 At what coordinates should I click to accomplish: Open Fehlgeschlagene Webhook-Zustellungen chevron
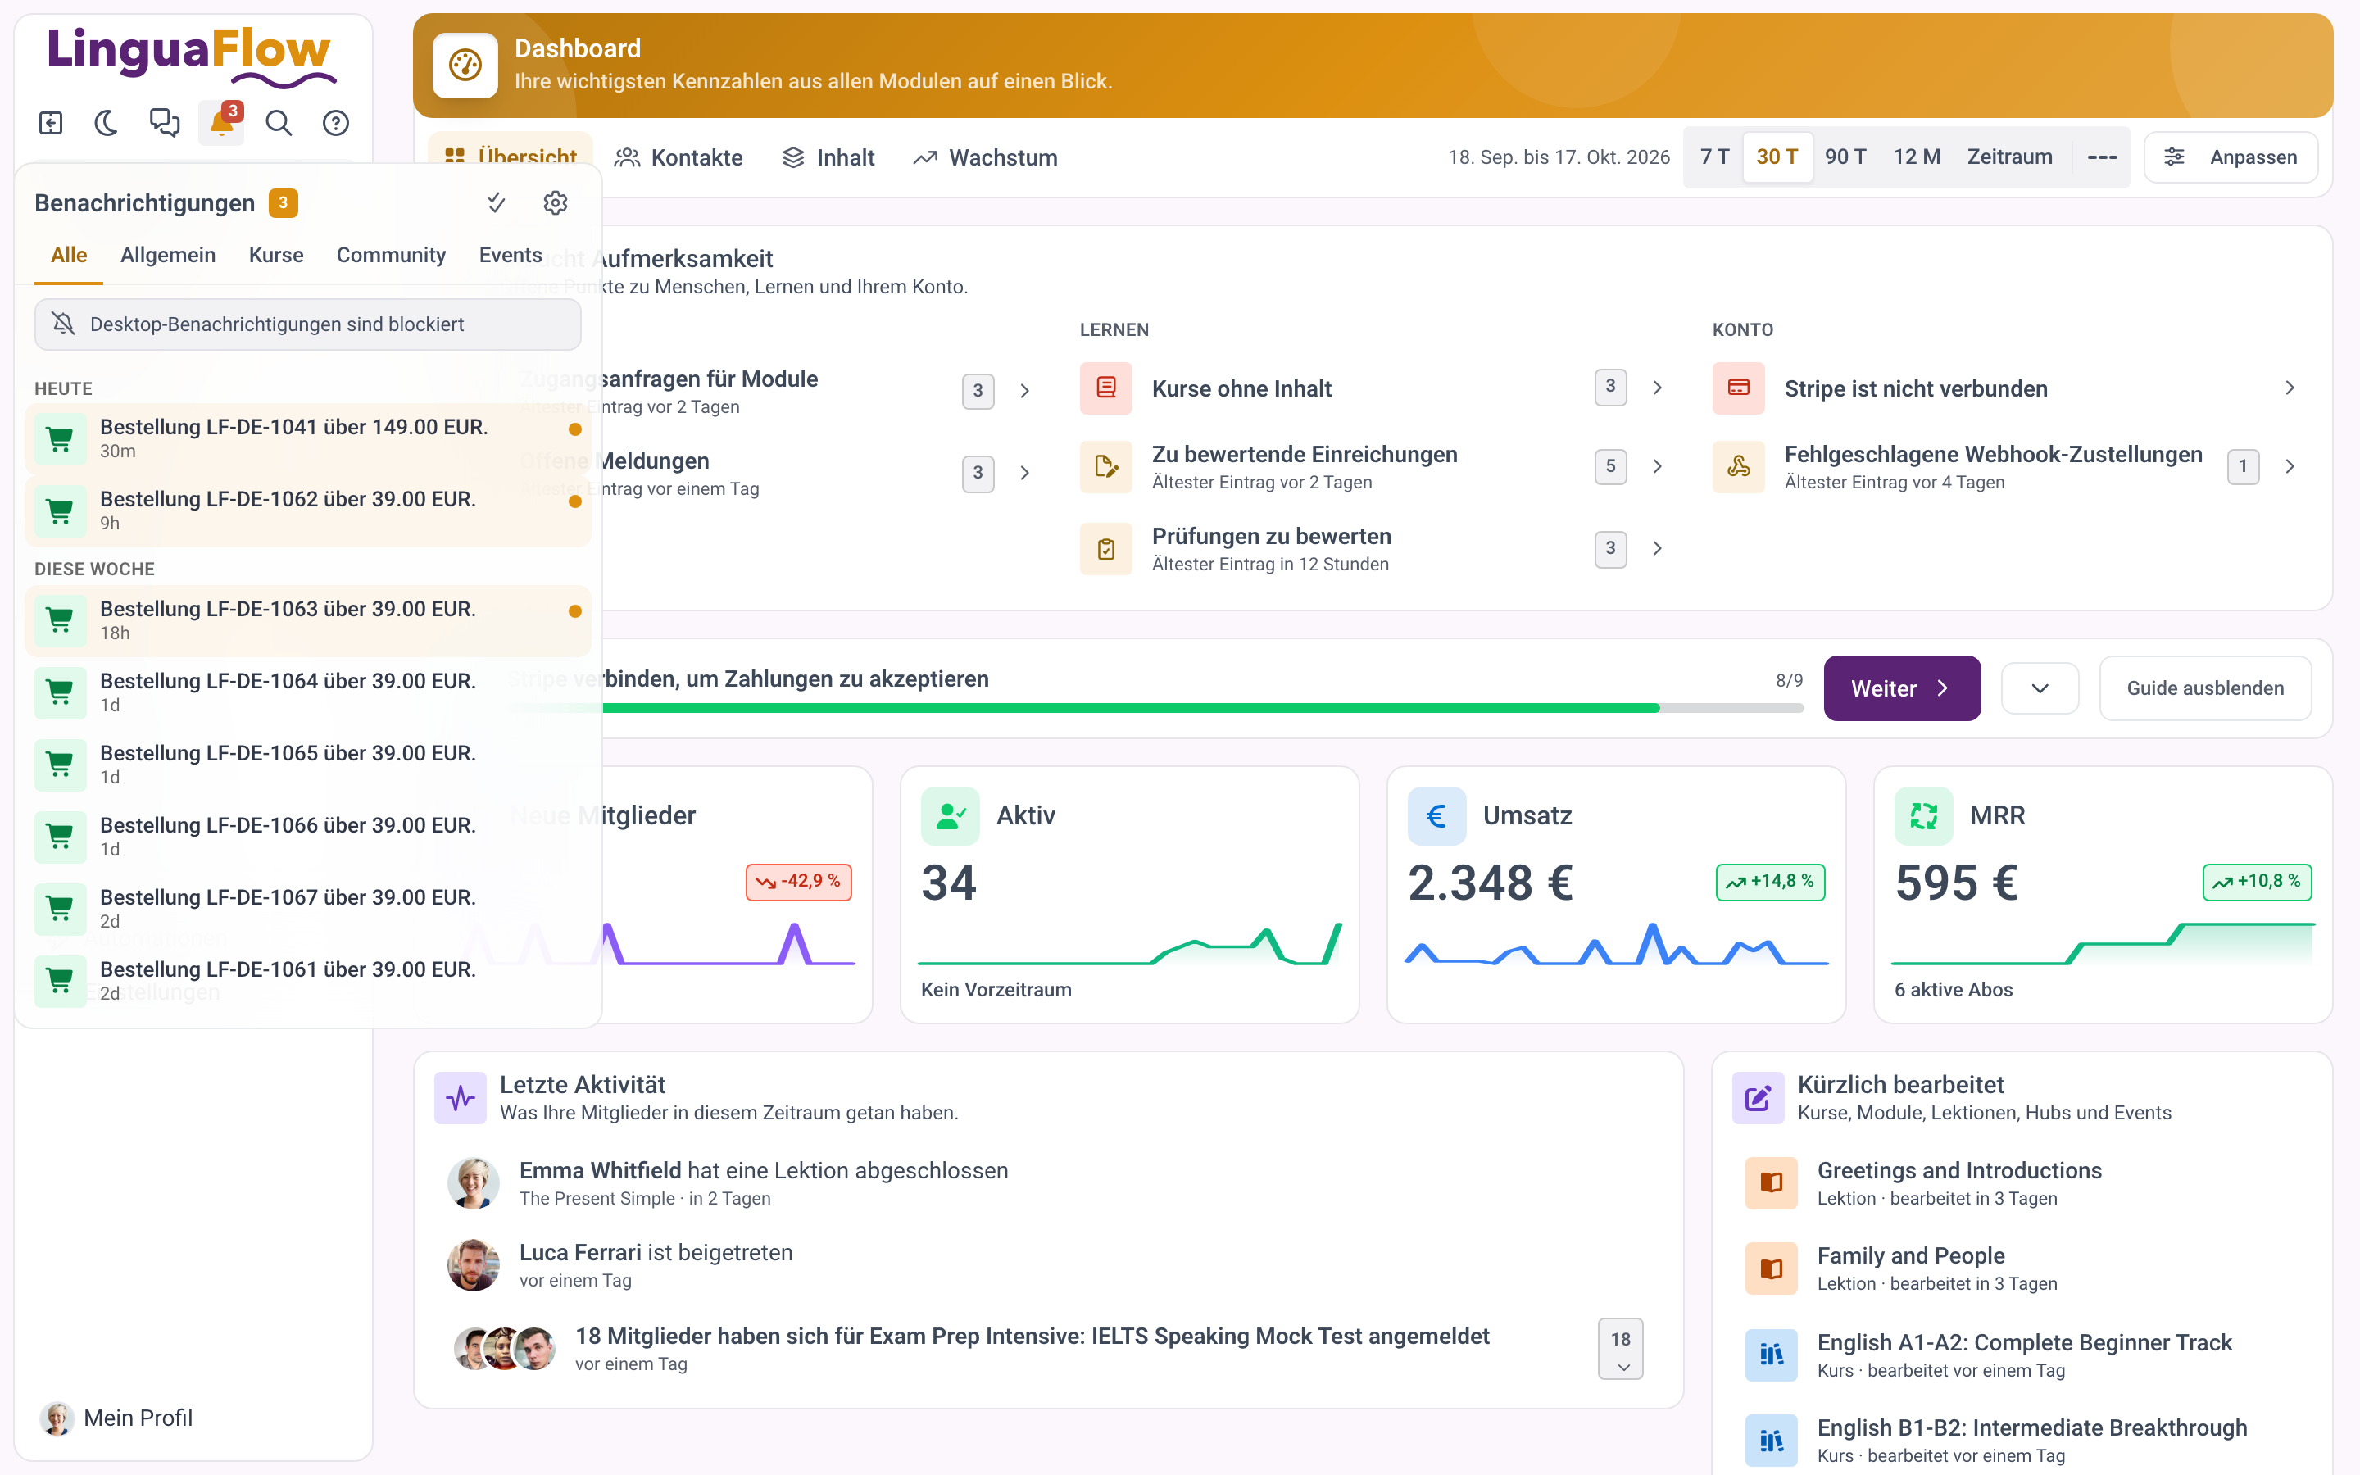tap(2290, 466)
